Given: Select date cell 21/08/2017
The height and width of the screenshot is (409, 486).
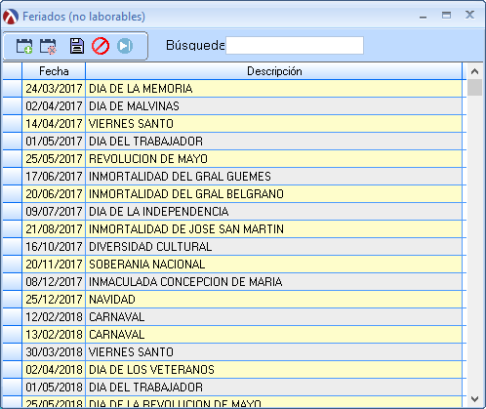Looking at the screenshot, I should pos(54,229).
